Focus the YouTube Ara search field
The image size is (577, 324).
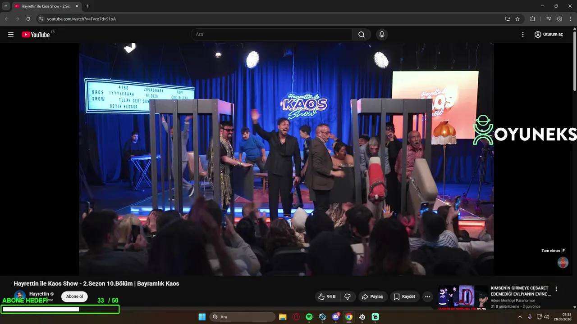pyautogui.click(x=271, y=35)
